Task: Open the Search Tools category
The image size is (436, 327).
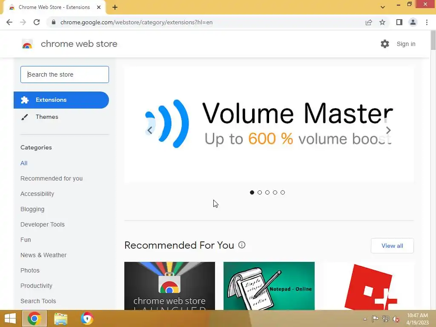Action: click(38, 301)
